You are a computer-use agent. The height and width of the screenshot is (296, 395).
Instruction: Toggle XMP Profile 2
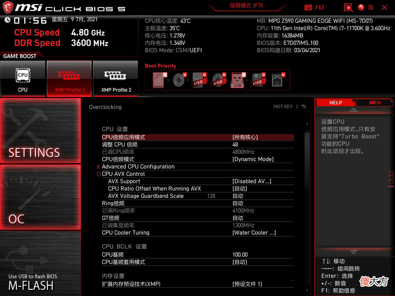tap(115, 79)
